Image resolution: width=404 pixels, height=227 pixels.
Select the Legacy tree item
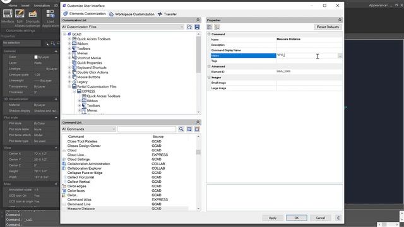click(82, 82)
